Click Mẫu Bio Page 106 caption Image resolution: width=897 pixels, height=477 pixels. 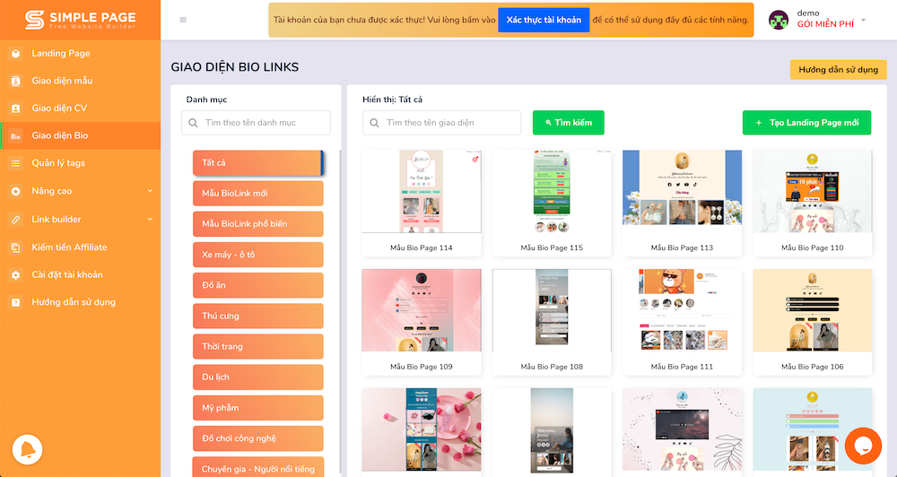point(813,367)
